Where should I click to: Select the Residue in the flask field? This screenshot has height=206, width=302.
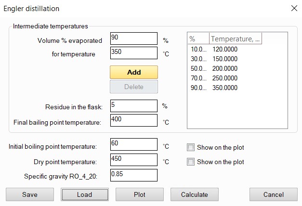[133, 106]
